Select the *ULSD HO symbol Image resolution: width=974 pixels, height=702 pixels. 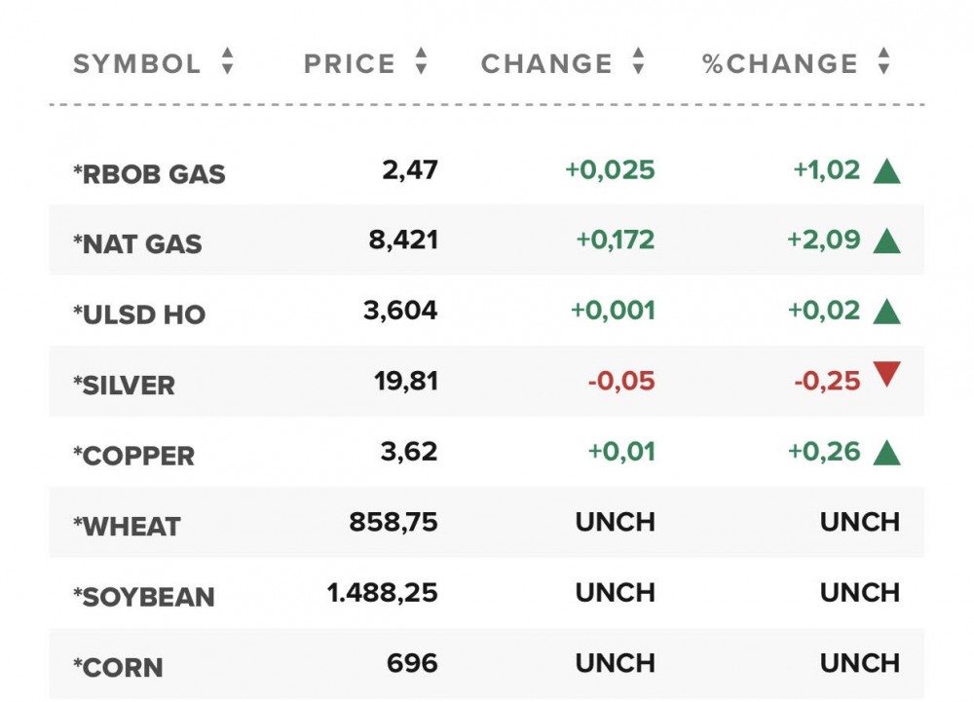pyautogui.click(x=139, y=314)
